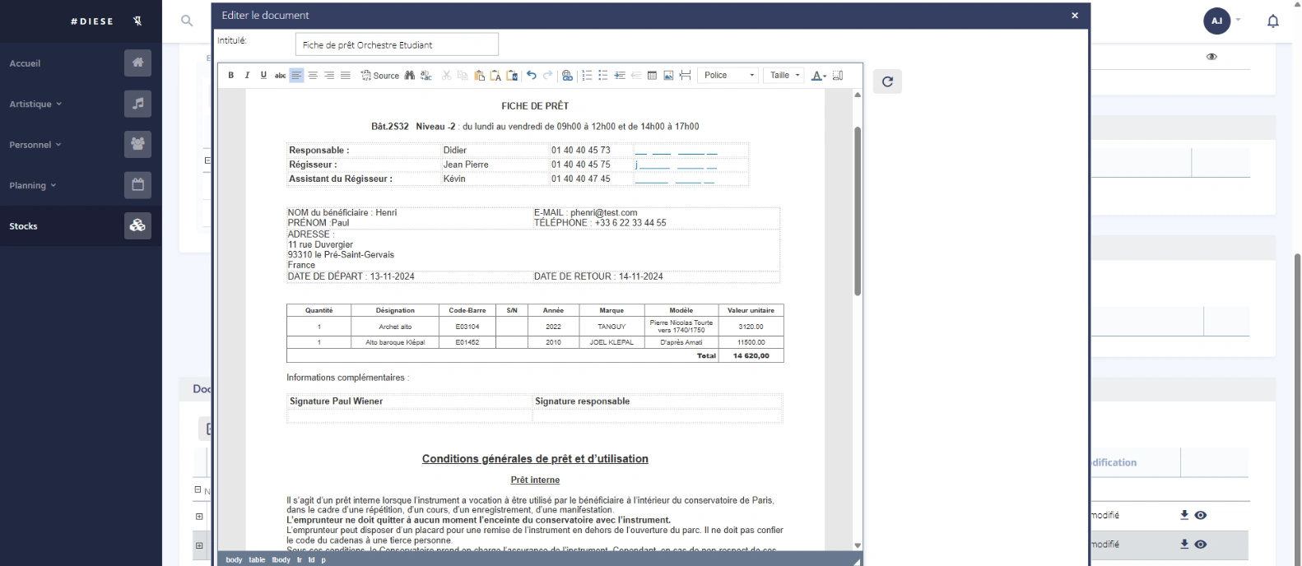
Task: Open the Taille size dropdown
Action: [785, 76]
